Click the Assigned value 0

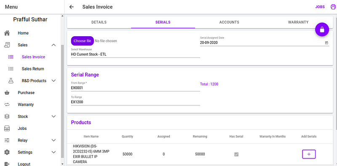click(x=164, y=154)
